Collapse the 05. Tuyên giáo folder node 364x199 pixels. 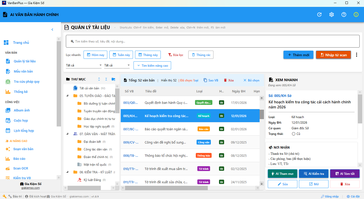(67, 96)
